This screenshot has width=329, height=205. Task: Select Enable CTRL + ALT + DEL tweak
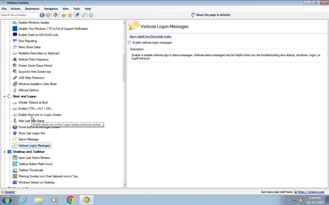coord(35,109)
